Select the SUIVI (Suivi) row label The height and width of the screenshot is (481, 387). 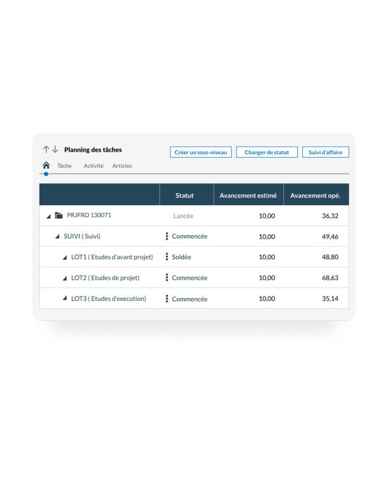82,236
